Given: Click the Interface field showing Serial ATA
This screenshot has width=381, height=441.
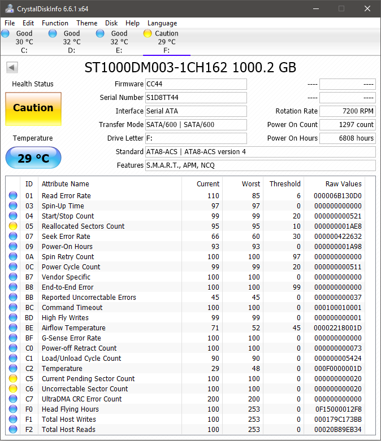Looking at the screenshot, I should 196,111.
